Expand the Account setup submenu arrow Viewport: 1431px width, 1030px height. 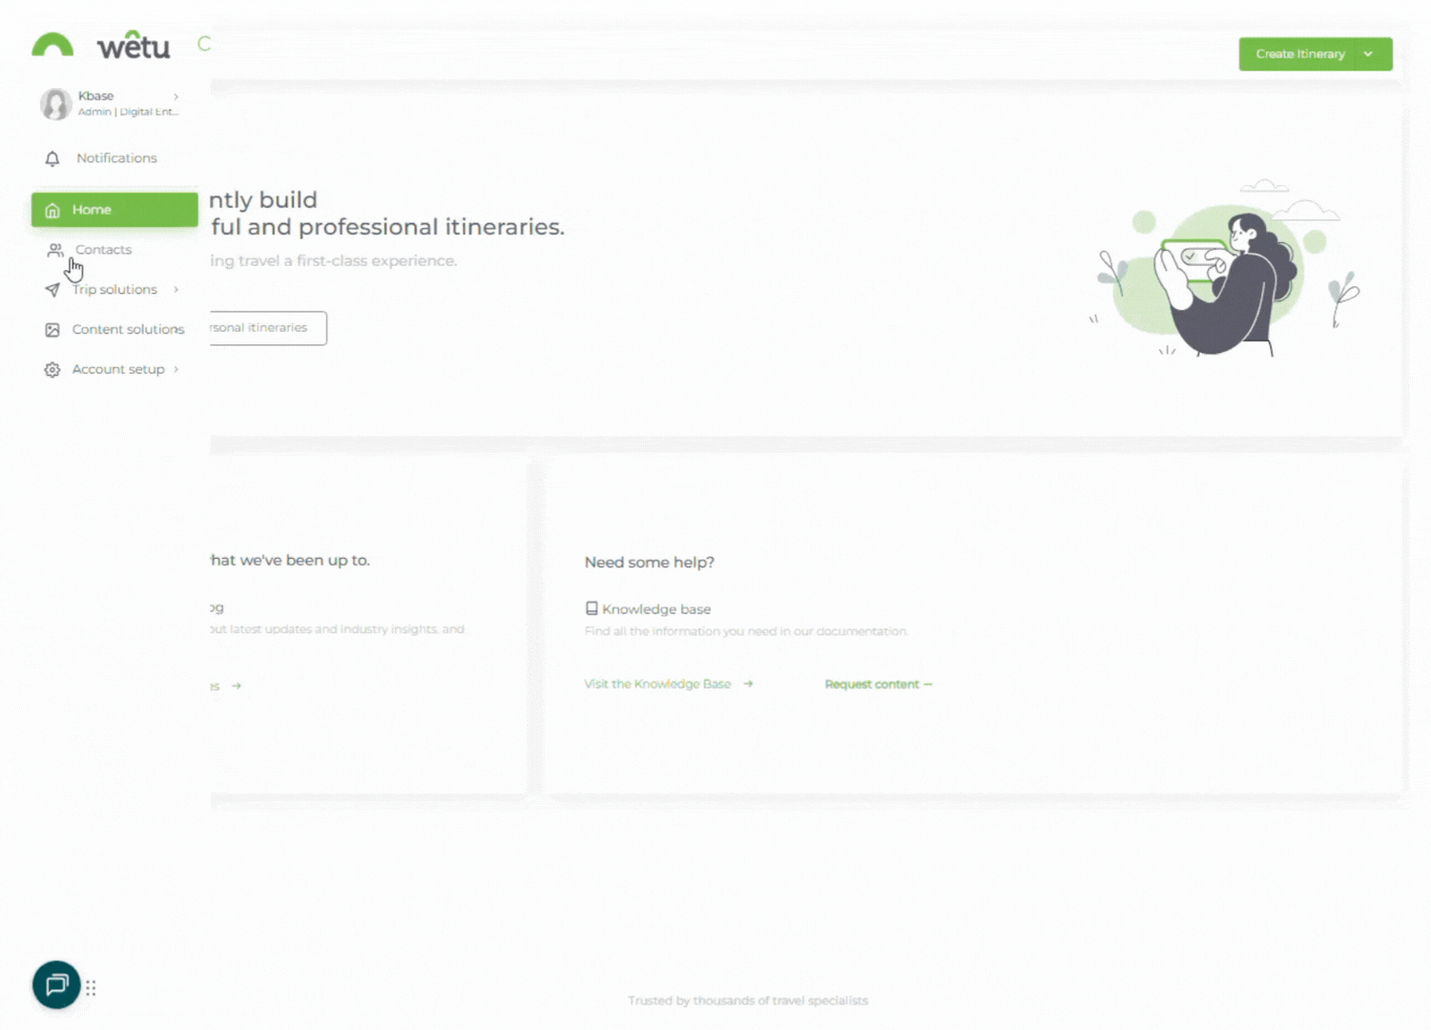coord(176,370)
